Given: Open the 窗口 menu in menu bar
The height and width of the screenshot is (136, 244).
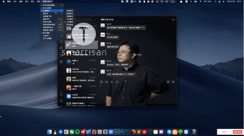Looking at the screenshot, I should click(33, 2).
